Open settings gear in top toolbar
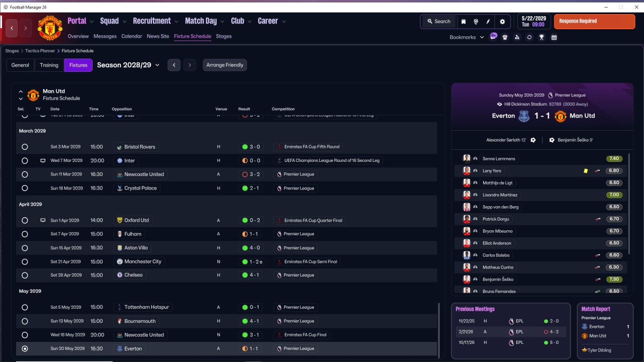Screen dimensions: 644x362 point(502,22)
